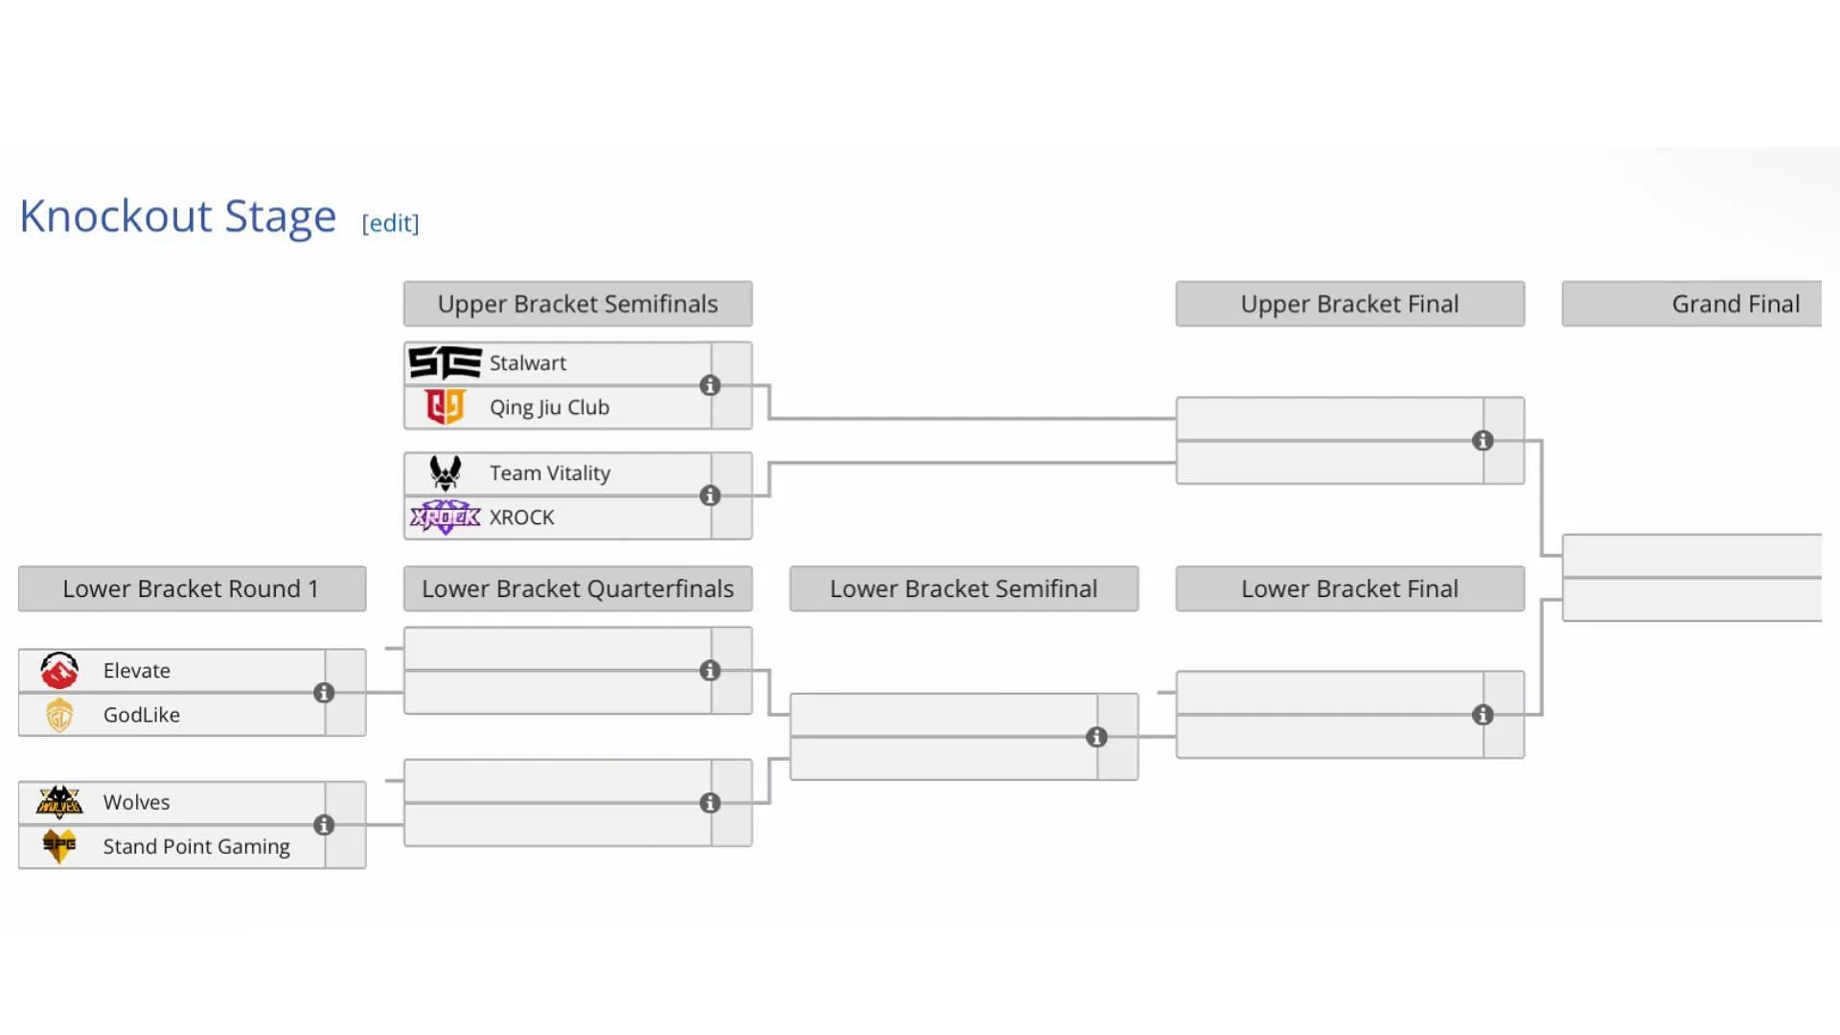The height and width of the screenshot is (1035, 1840).
Task: Click the XROCK team icon
Action: click(x=444, y=516)
